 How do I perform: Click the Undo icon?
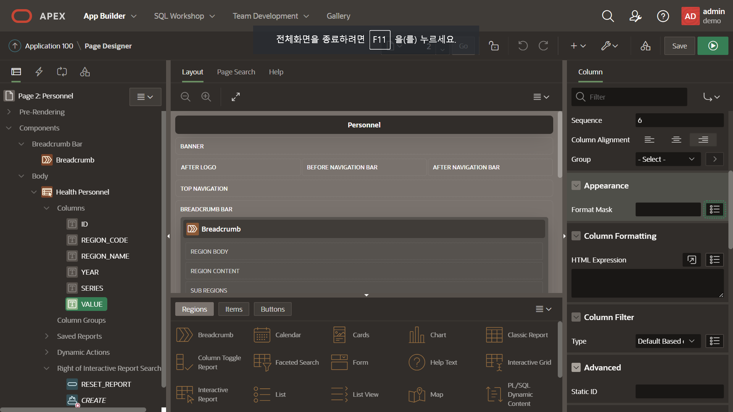(523, 46)
